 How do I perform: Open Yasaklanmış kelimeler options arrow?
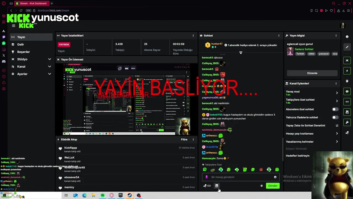337,142
